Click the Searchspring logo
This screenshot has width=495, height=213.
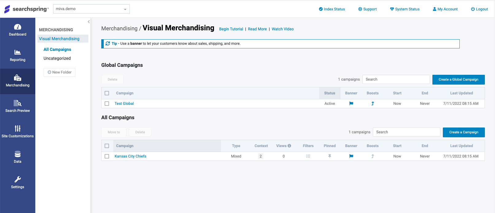[26, 9]
